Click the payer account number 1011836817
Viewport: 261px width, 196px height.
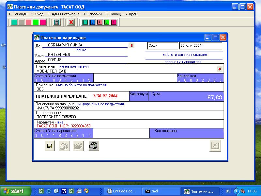(x=64, y=136)
